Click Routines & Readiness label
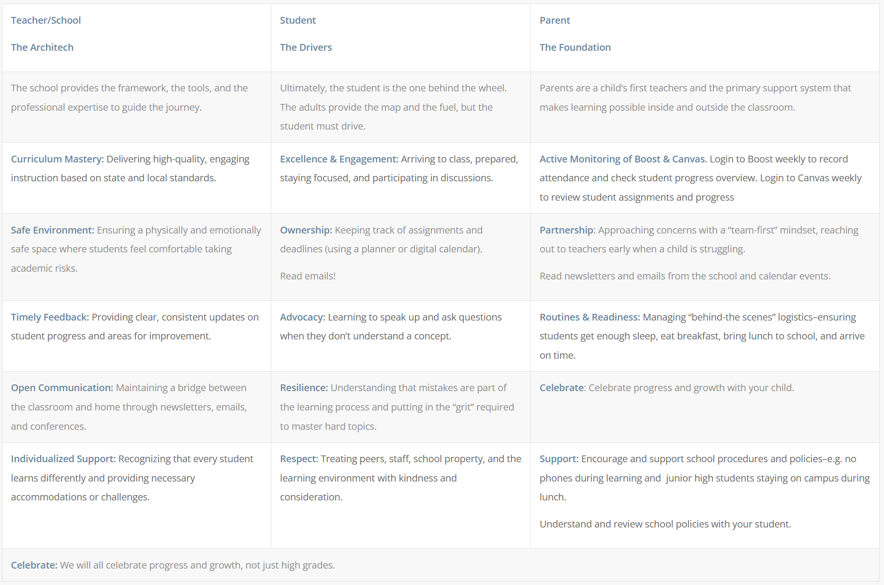Screen dimensions: 884x585 point(589,317)
